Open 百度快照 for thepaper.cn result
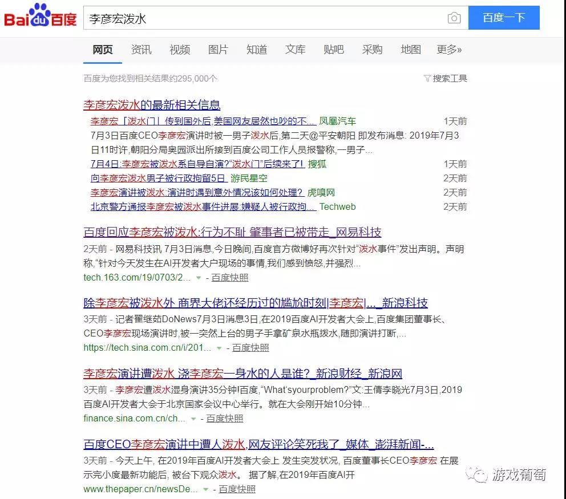Viewport: 566px width, 499px height. [x=237, y=489]
